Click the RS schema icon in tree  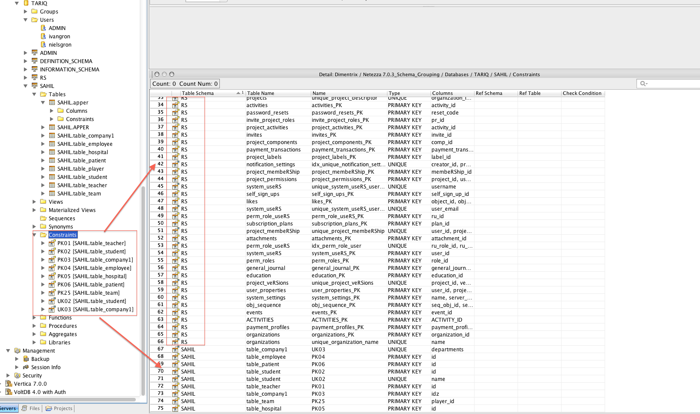pos(35,77)
